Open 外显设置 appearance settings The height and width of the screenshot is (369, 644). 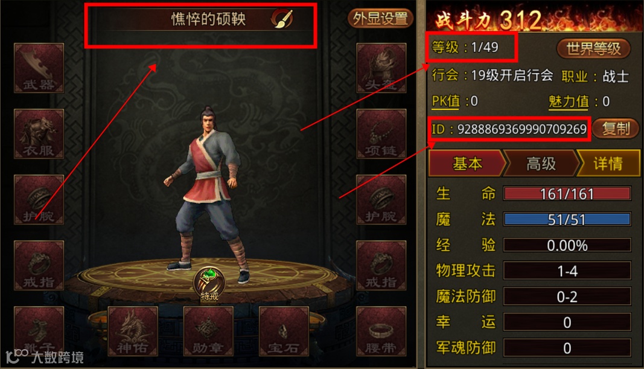380,19
